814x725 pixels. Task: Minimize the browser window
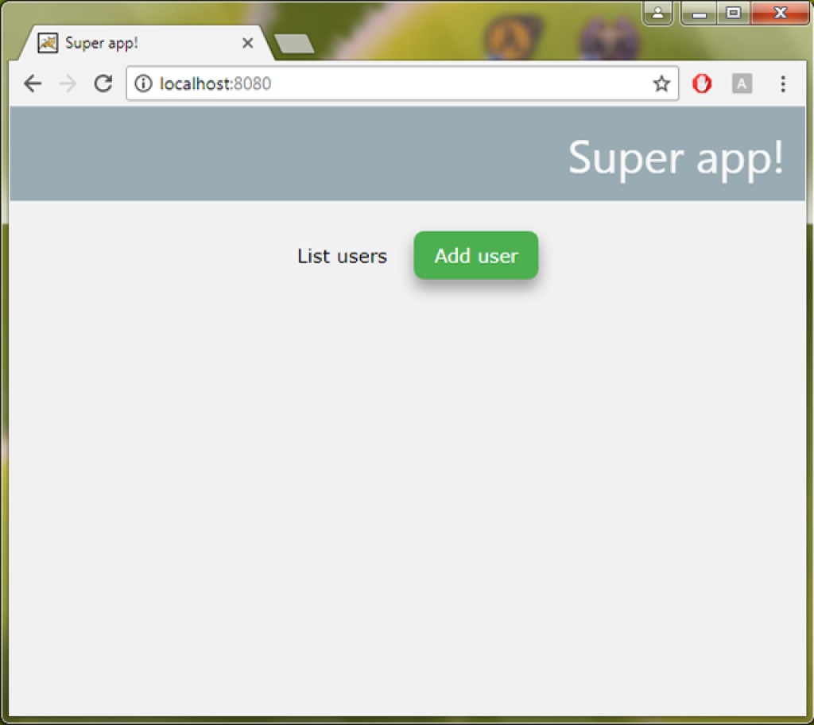(700, 13)
